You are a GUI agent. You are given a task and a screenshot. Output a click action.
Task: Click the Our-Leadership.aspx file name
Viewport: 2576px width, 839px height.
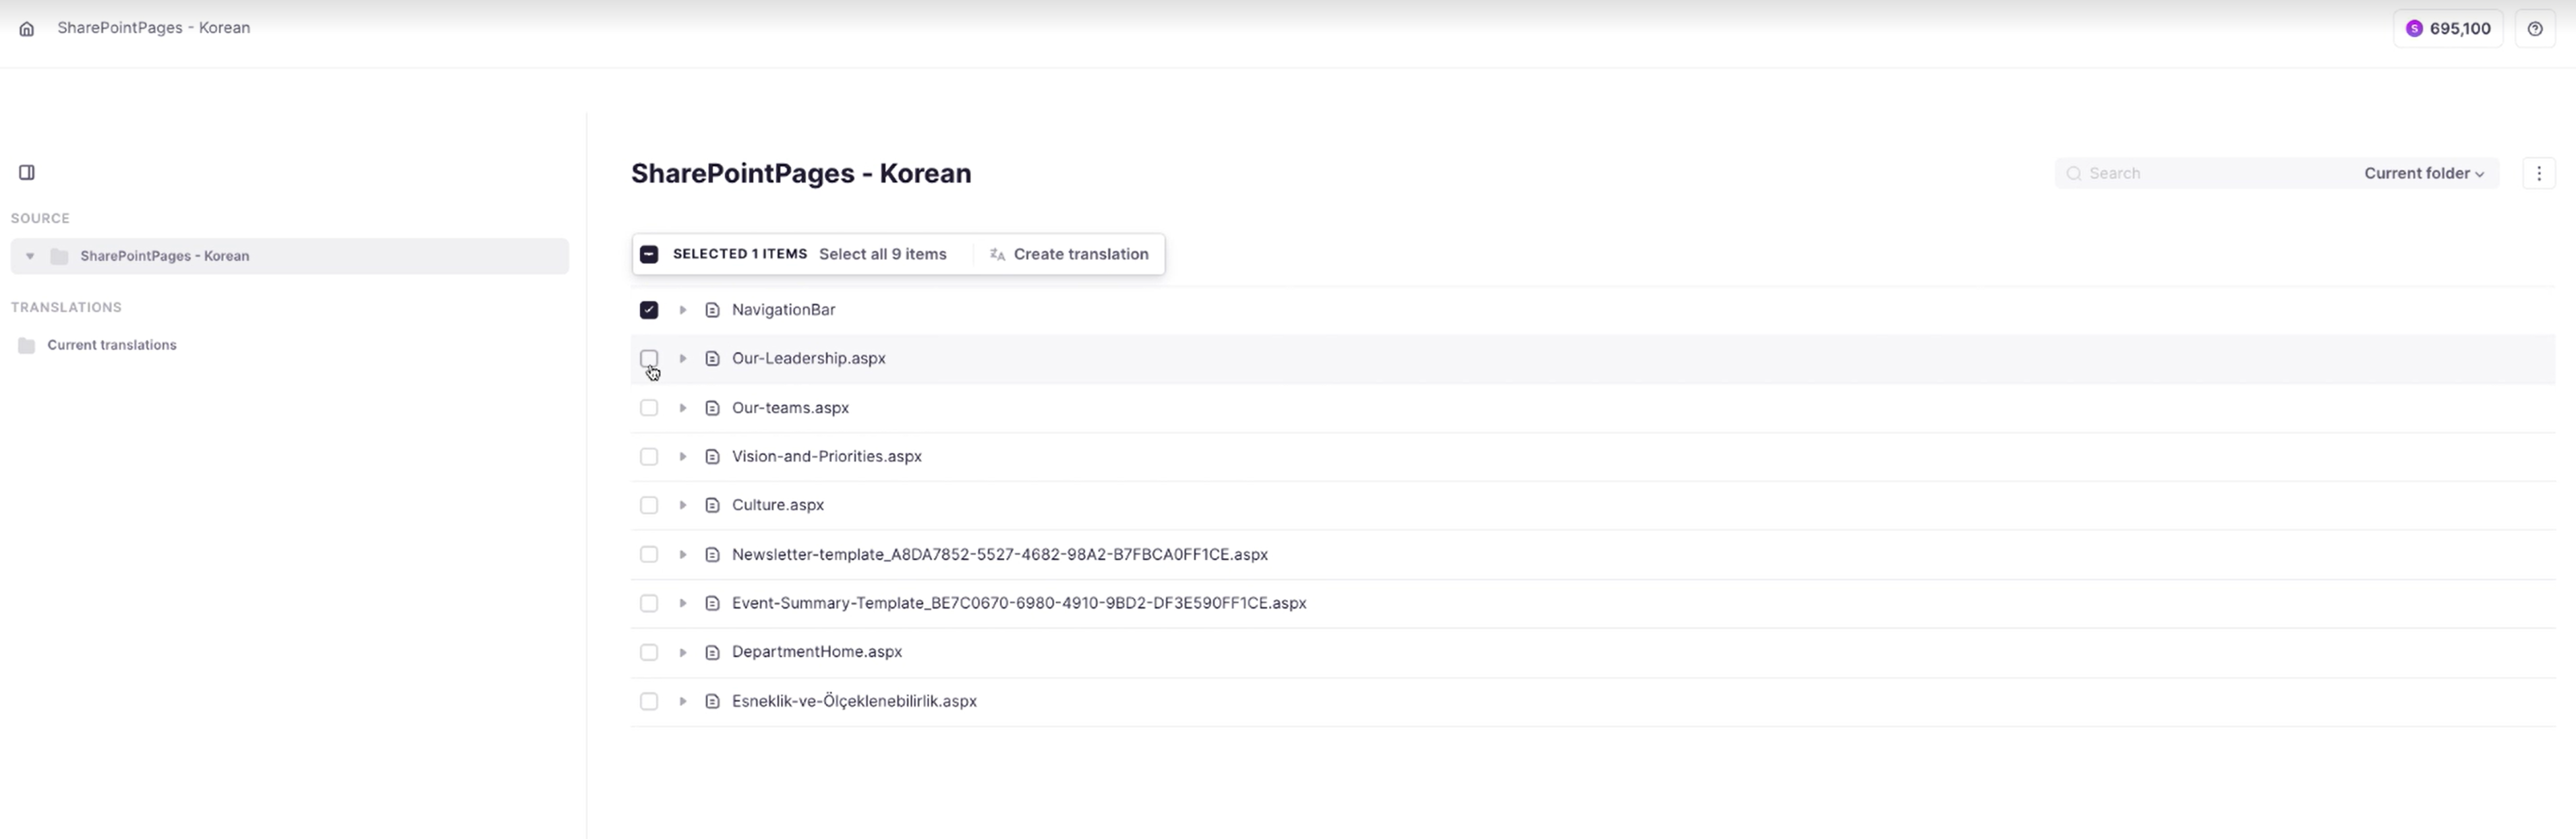point(809,359)
